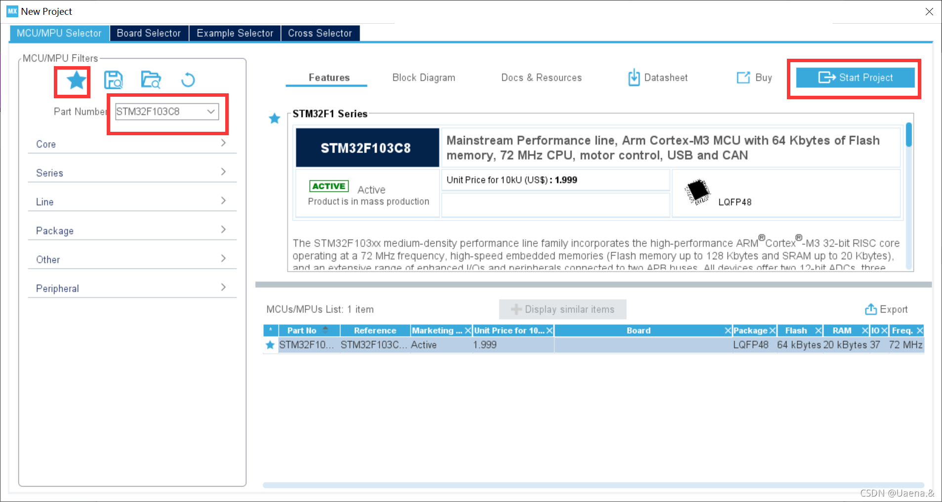The height and width of the screenshot is (502, 942).
Task: Switch to the MCU/MPU Selector tab
Action: click(59, 33)
